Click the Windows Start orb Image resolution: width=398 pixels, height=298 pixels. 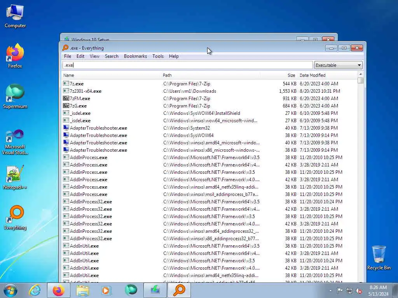(x=10, y=290)
